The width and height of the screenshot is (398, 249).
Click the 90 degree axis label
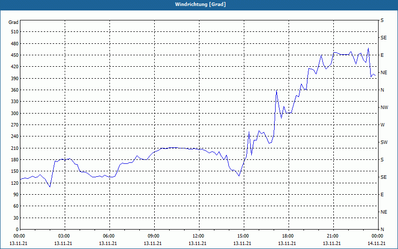pos(16,195)
